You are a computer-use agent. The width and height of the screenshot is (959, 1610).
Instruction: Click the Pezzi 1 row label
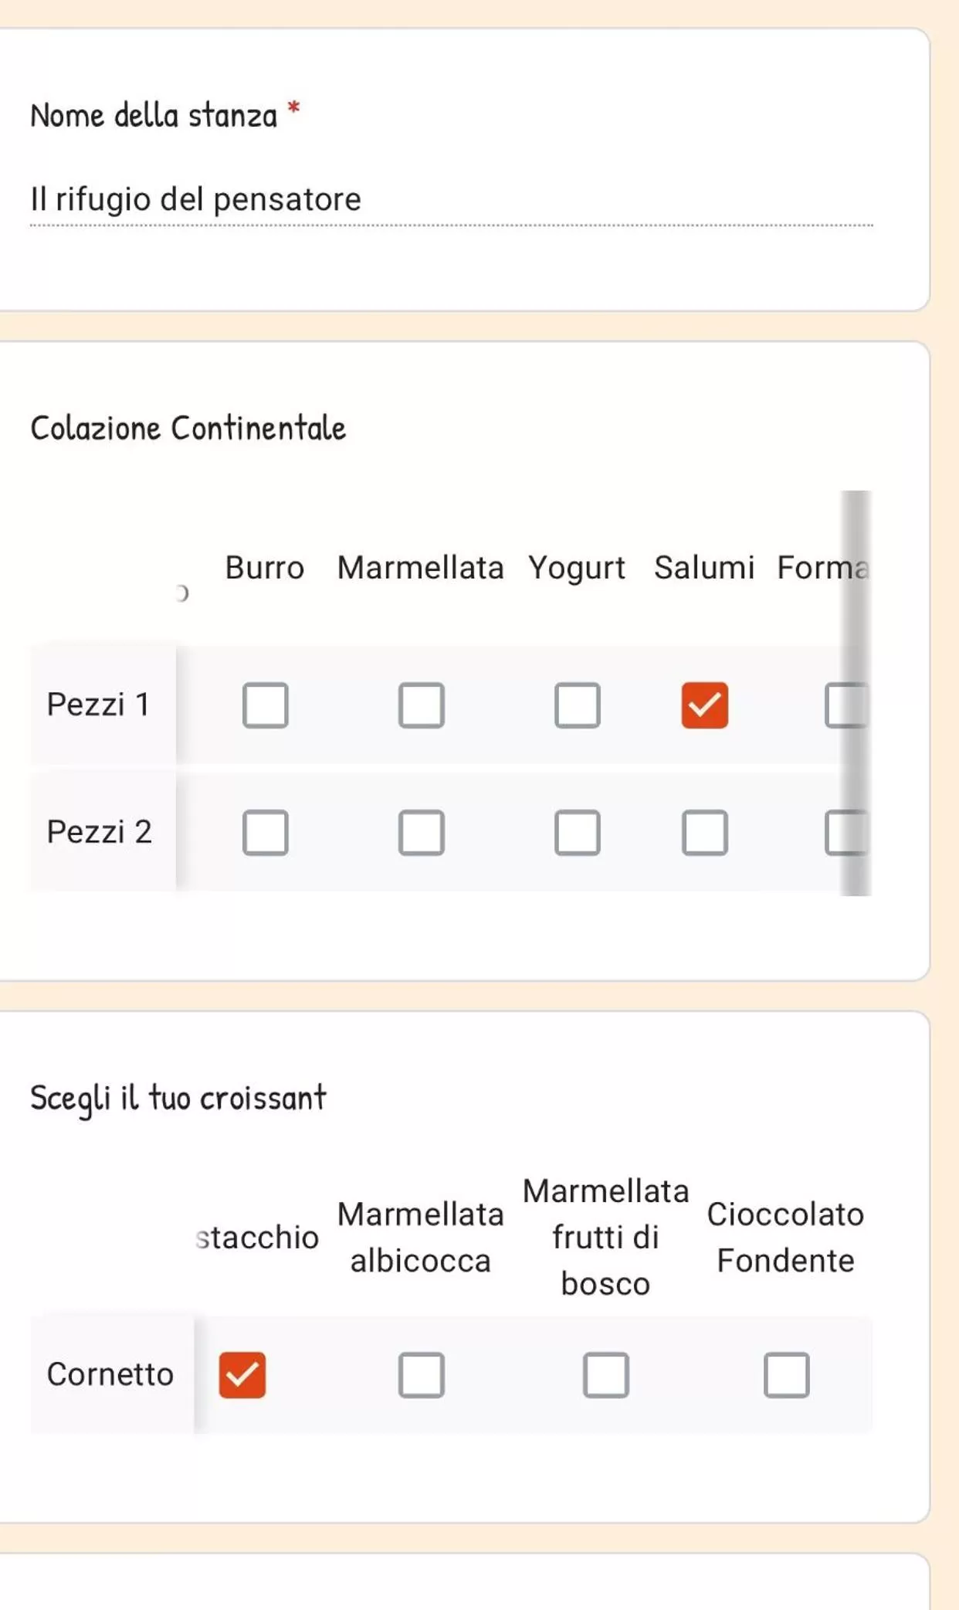(x=98, y=705)
